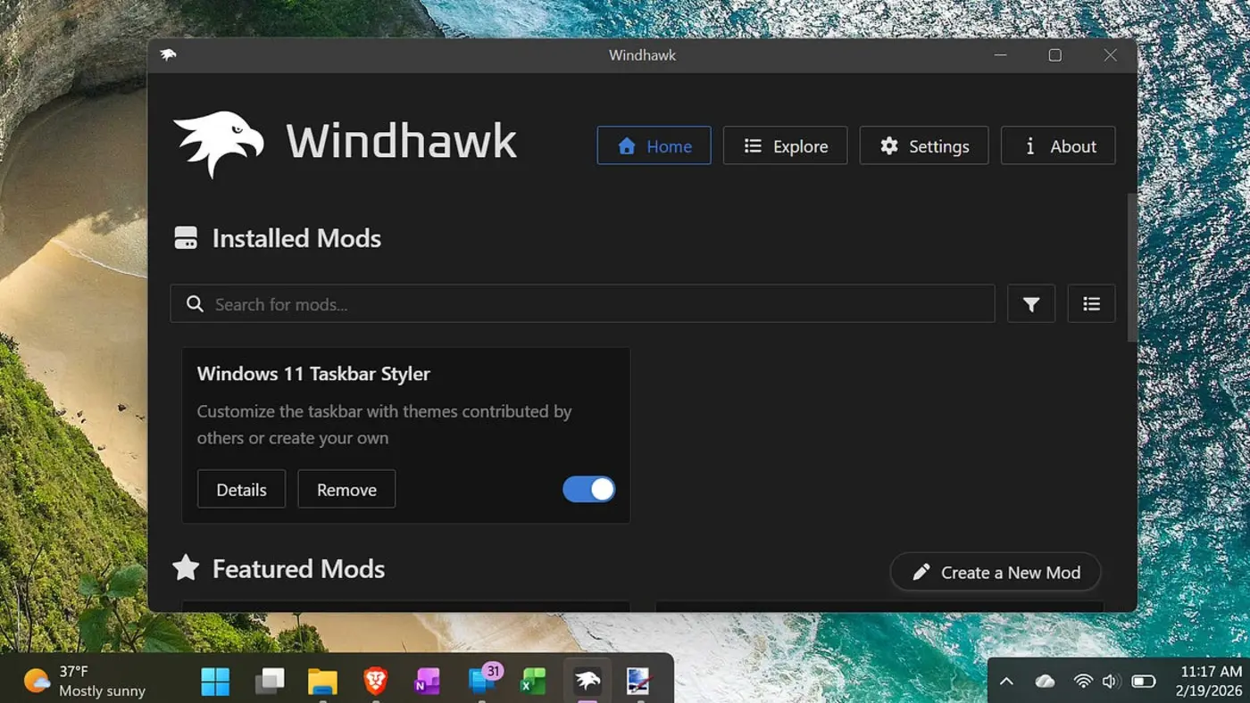Click the Installed Mods section icon
Screen dimensions: 1250x703
185,237
